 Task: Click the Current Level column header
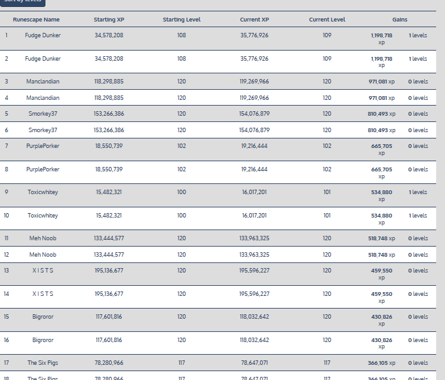point(327,20)
